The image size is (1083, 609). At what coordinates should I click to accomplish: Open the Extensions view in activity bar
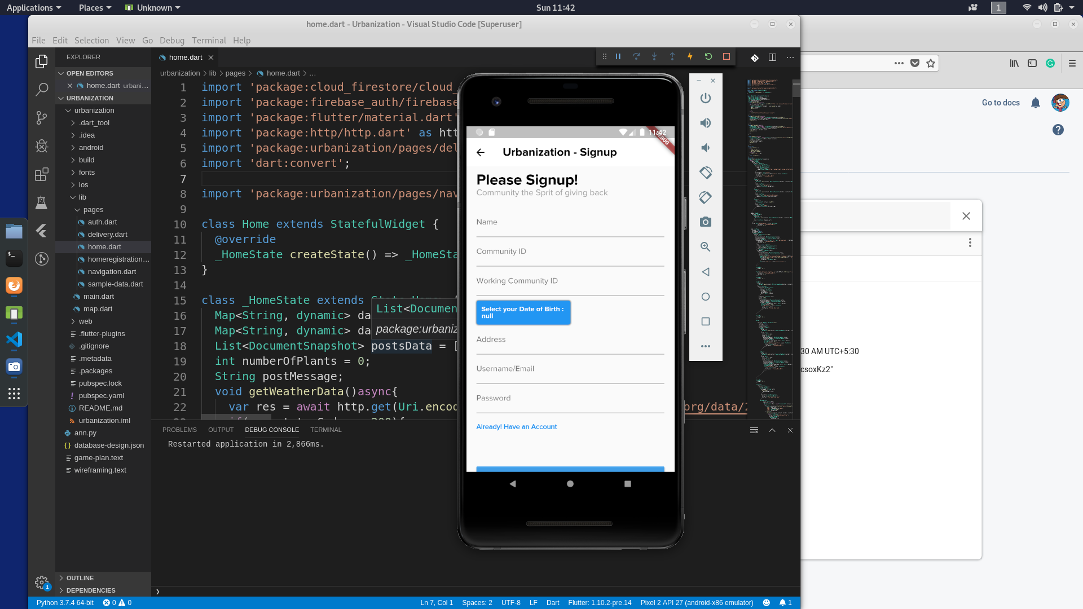coord(41,174)
